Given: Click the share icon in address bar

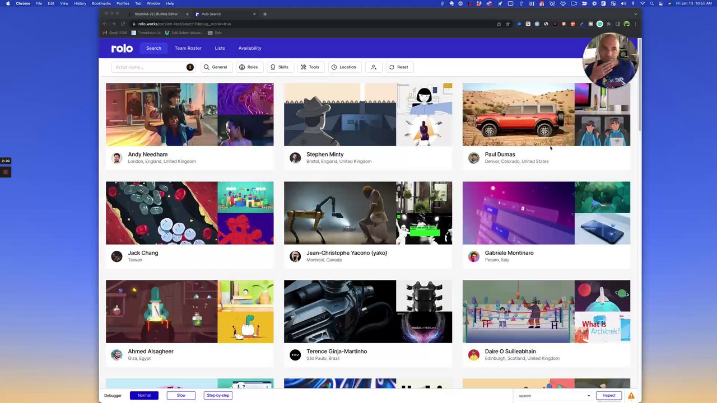Looking at the screenshot, I should tap(499, 24).
